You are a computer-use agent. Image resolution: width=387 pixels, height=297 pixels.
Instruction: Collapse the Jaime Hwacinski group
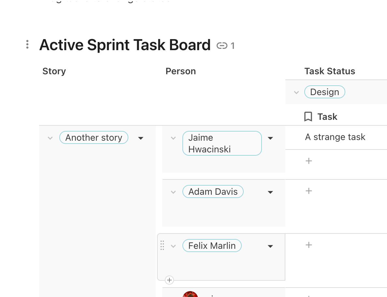click(173, 138)
